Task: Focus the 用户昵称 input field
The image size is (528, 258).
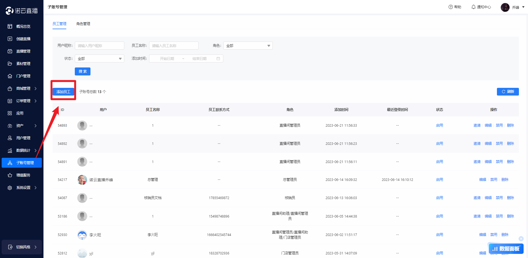Action: pyautogui.click(x=99, y=46)
